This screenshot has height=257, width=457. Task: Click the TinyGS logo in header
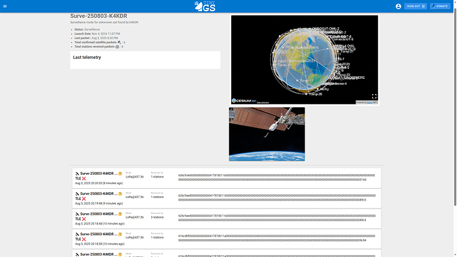pos(205,7)
